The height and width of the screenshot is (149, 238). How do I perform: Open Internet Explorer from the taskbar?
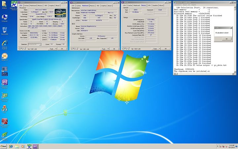11,146
